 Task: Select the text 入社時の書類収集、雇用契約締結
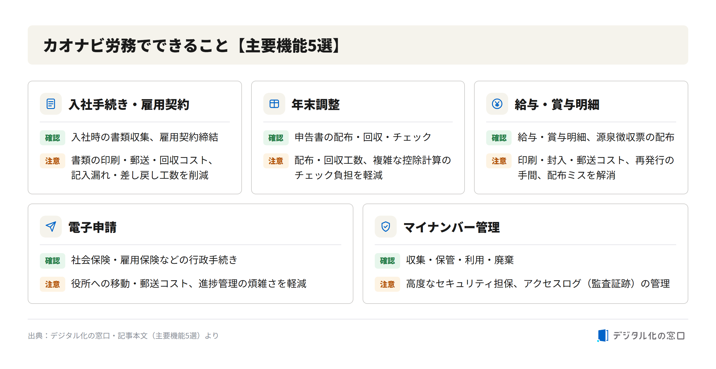tap(145, 137)
